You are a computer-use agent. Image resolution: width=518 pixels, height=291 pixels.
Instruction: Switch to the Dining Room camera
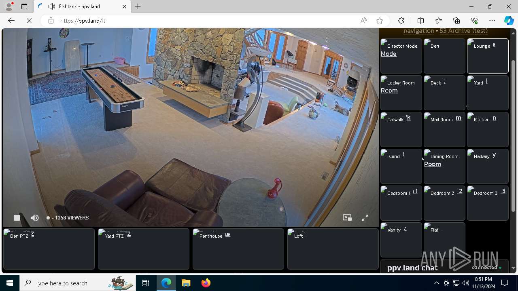coord(444,167)
